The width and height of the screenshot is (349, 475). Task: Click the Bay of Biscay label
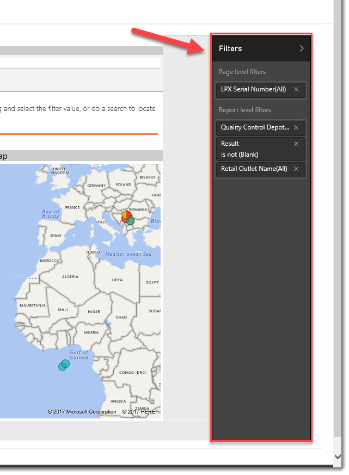[51, 214]
